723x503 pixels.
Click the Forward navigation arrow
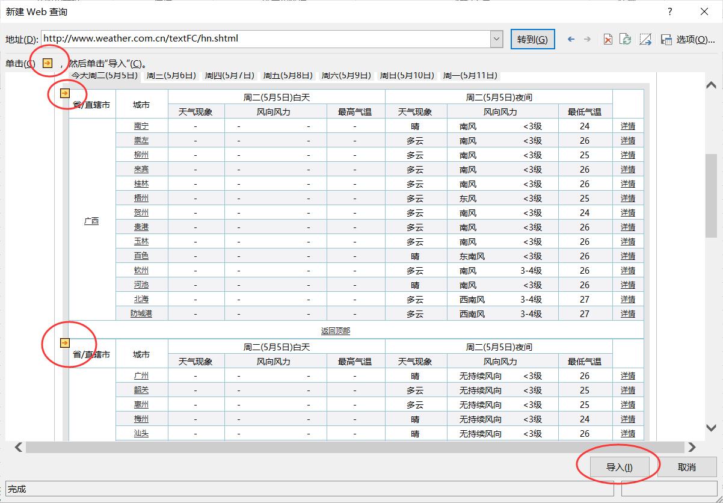coord(588,39)
